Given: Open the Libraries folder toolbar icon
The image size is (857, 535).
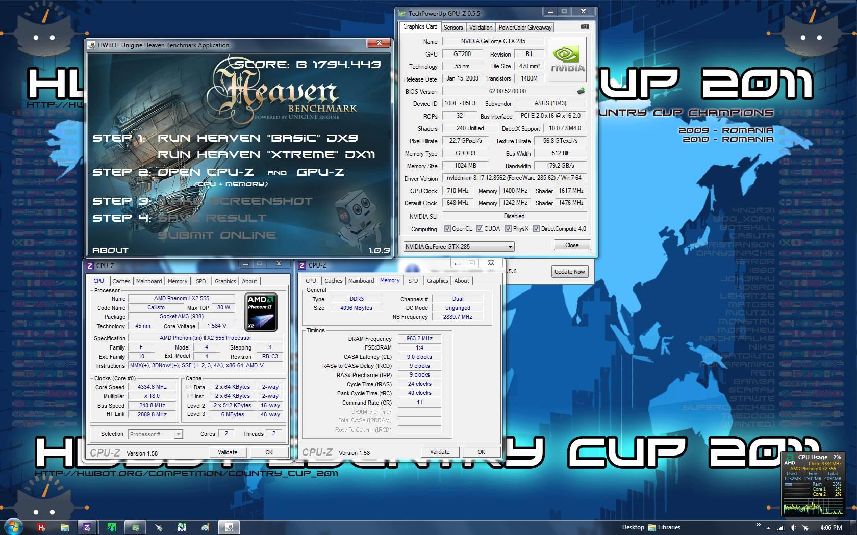Looking at the screenshot, I should pyautogui.click(x=652, y=528).
